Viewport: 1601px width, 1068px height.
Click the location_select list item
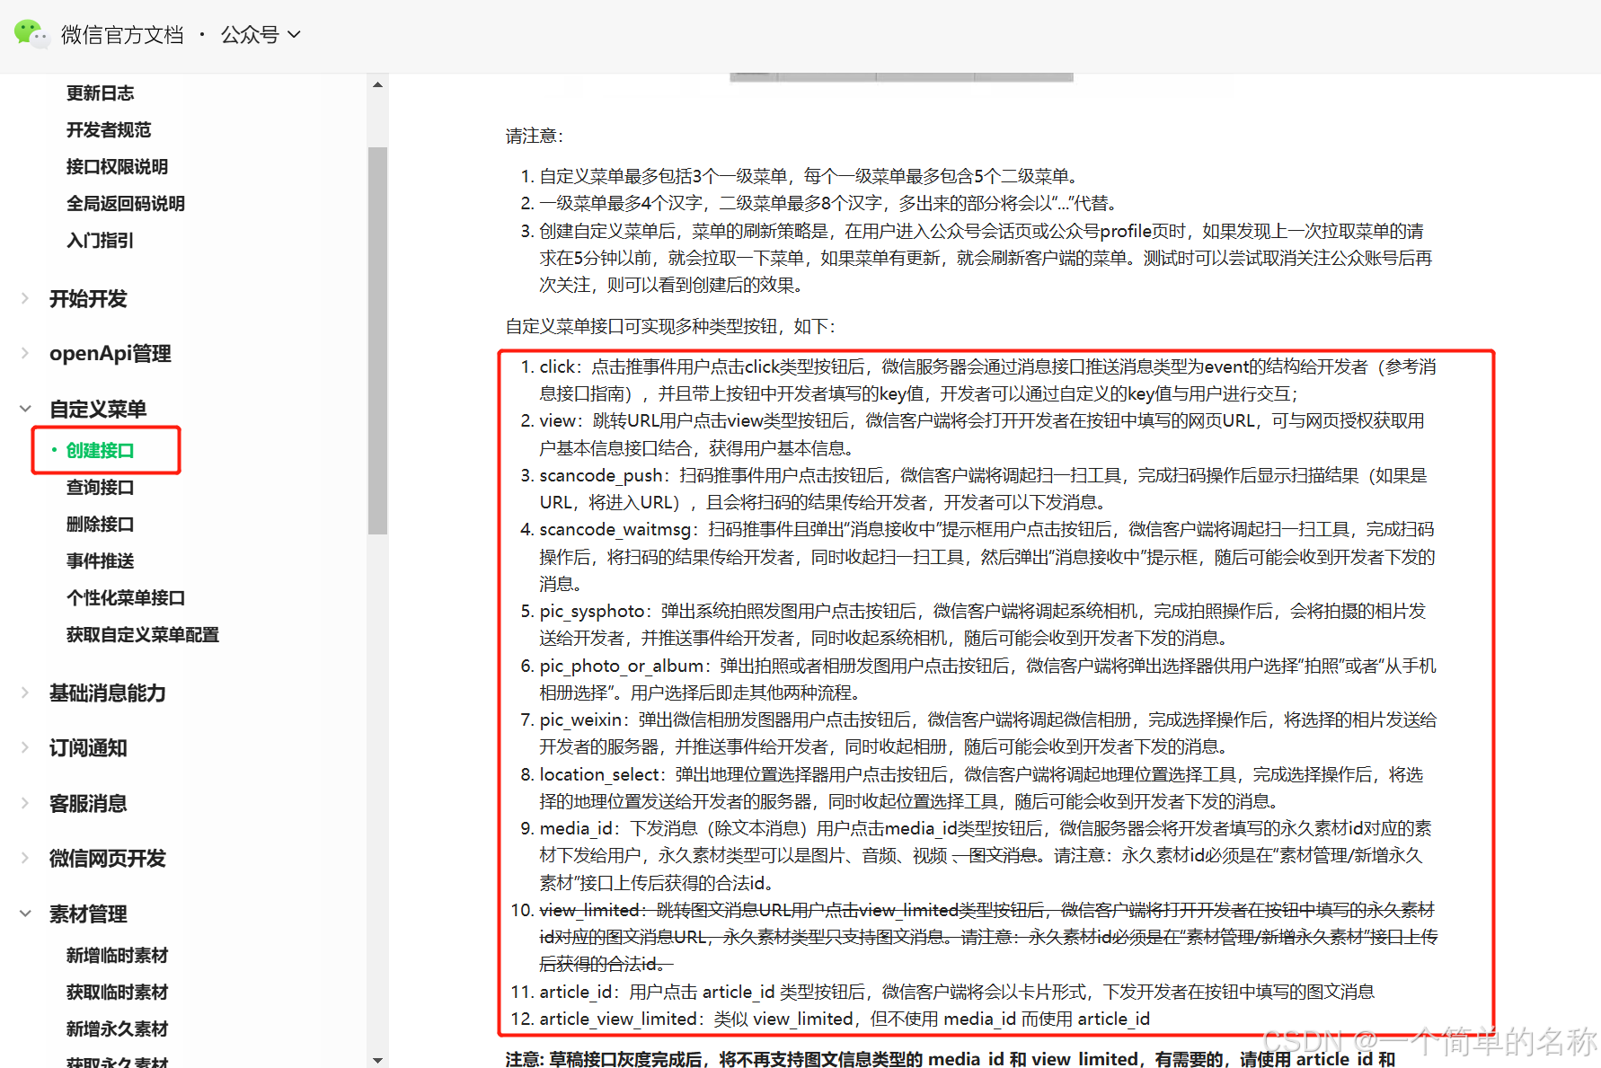pyautogui.click(x=981, y=788)
